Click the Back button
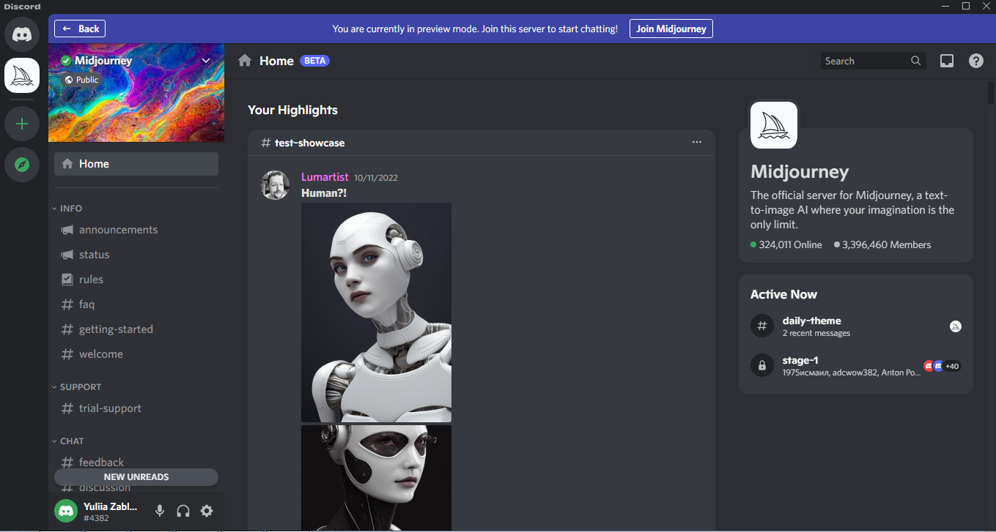 coord(80,29)
